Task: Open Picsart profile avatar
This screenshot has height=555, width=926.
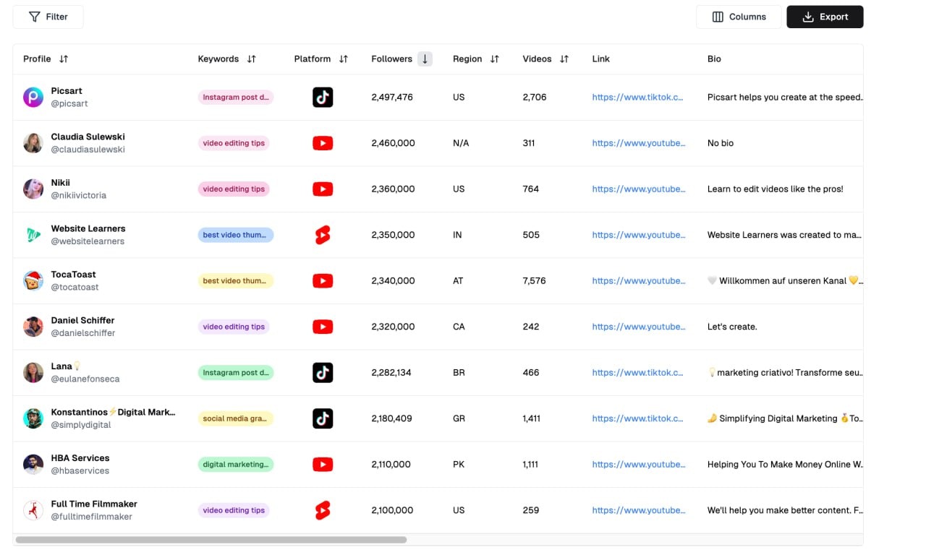Action: coord(33,97)
